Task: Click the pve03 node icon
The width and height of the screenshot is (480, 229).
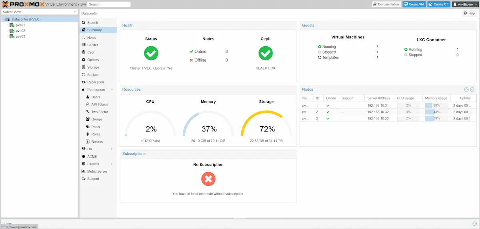Action: pyautogui.click(x=12, y=36)
